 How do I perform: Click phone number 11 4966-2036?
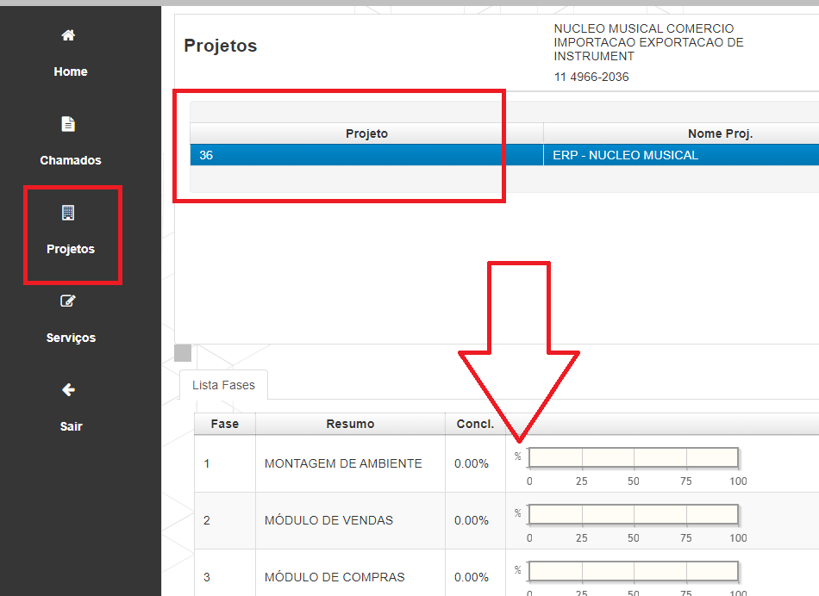point(591,78)
